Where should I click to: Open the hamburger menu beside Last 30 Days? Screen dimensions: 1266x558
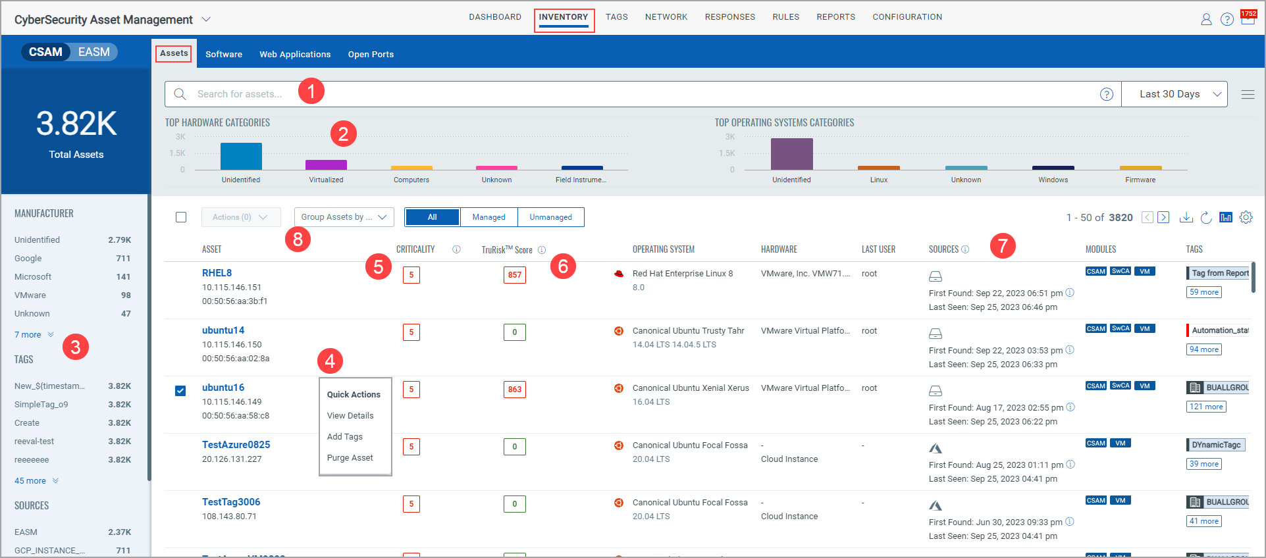coord(1248,94)
